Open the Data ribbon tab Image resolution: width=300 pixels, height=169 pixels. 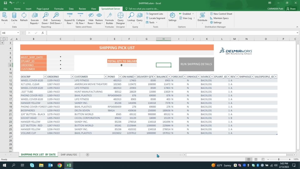[71, 9]
